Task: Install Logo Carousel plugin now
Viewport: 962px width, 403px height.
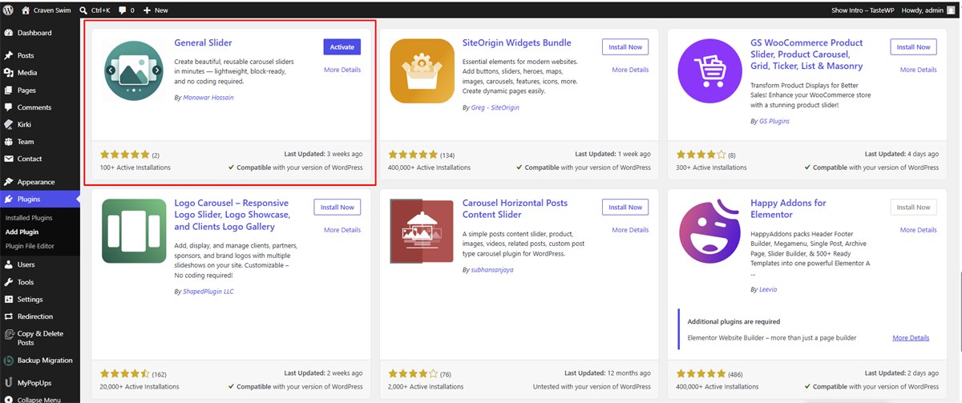Action: 338,208
